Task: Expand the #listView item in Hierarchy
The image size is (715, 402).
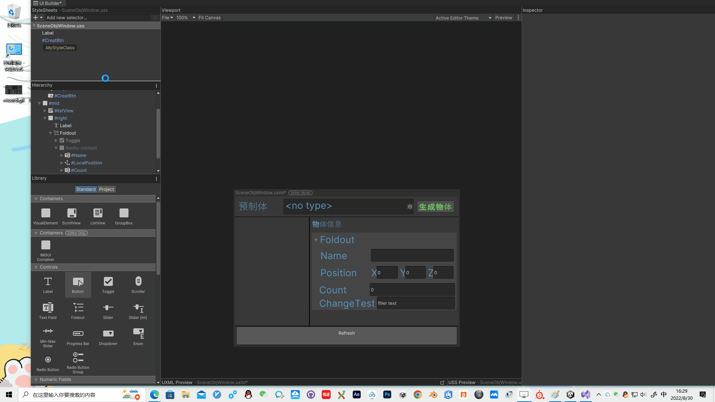Action: click(x=45, y=111)
